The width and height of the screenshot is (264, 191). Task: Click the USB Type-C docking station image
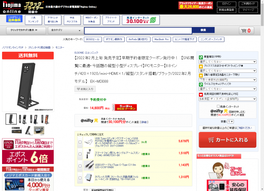tap(88, 142)
